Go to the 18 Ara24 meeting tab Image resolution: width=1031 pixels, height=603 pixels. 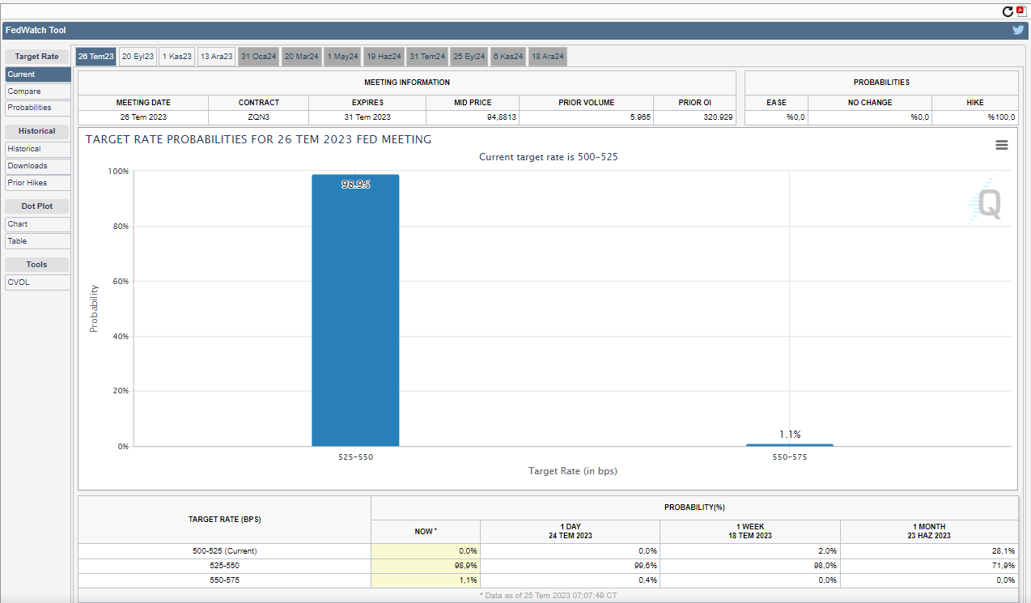tap(548, 57)
